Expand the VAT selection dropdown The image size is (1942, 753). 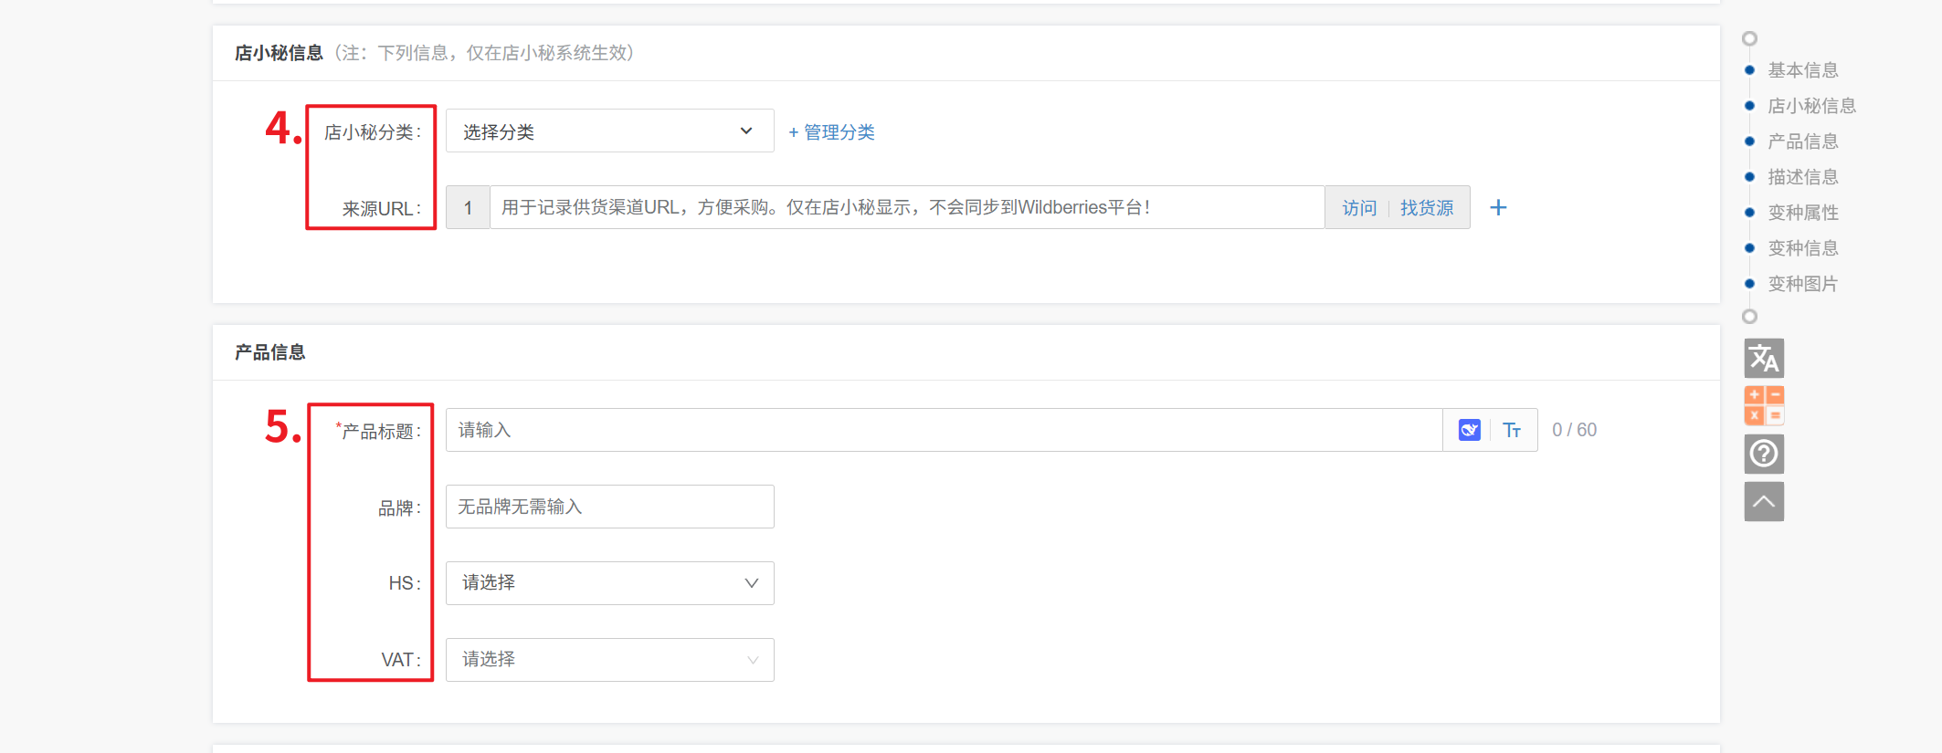click(x=609, y=660)
